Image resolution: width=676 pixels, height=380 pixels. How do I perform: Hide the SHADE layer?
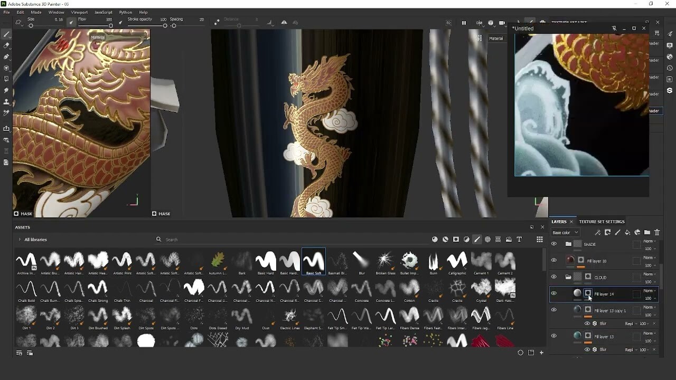(x=553, y=244)
